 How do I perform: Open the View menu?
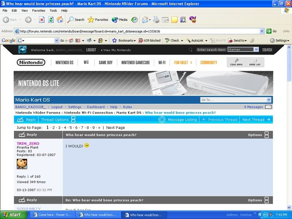(x=24, y=11)
